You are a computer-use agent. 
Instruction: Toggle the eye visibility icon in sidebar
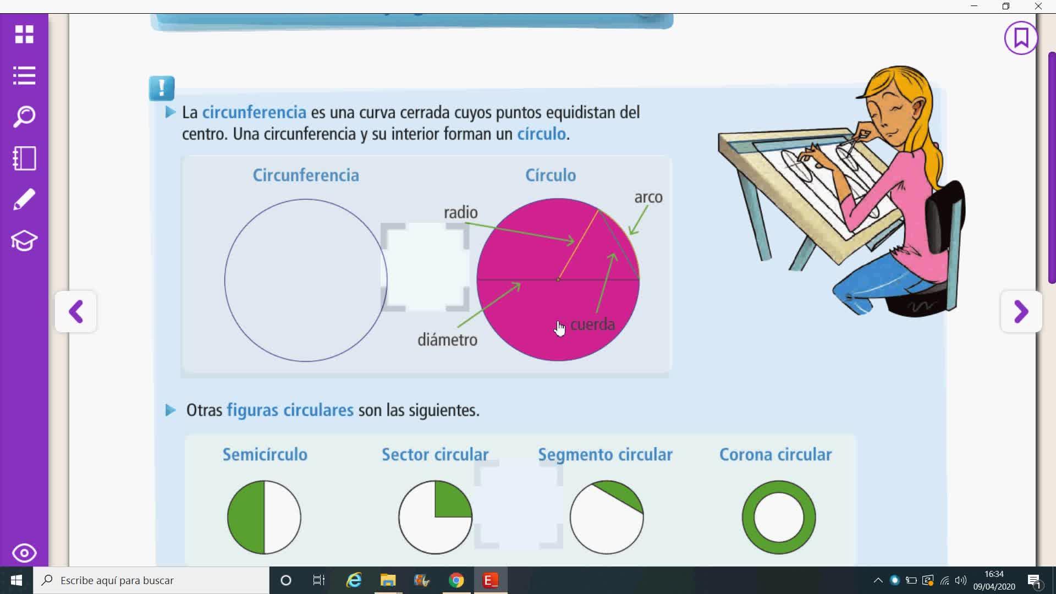(x=24, y=553)
